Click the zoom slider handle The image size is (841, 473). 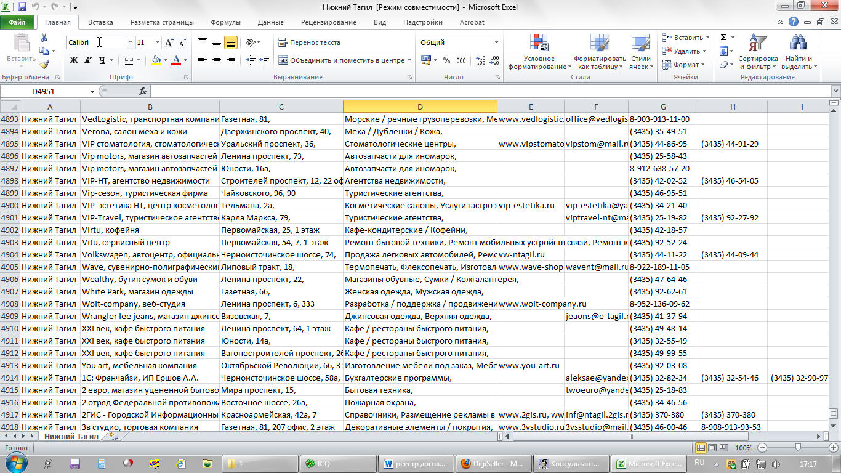(798, 448)
